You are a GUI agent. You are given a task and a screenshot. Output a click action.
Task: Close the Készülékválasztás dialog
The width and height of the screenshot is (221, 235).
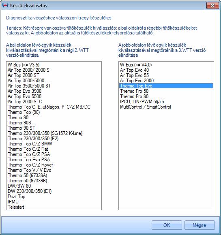212,6
